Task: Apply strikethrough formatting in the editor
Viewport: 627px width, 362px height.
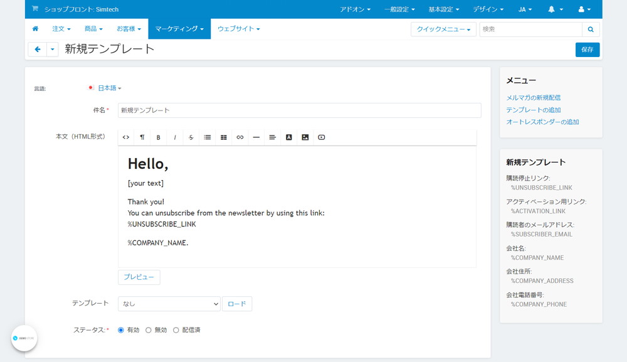Action: (x=191, y=137)
